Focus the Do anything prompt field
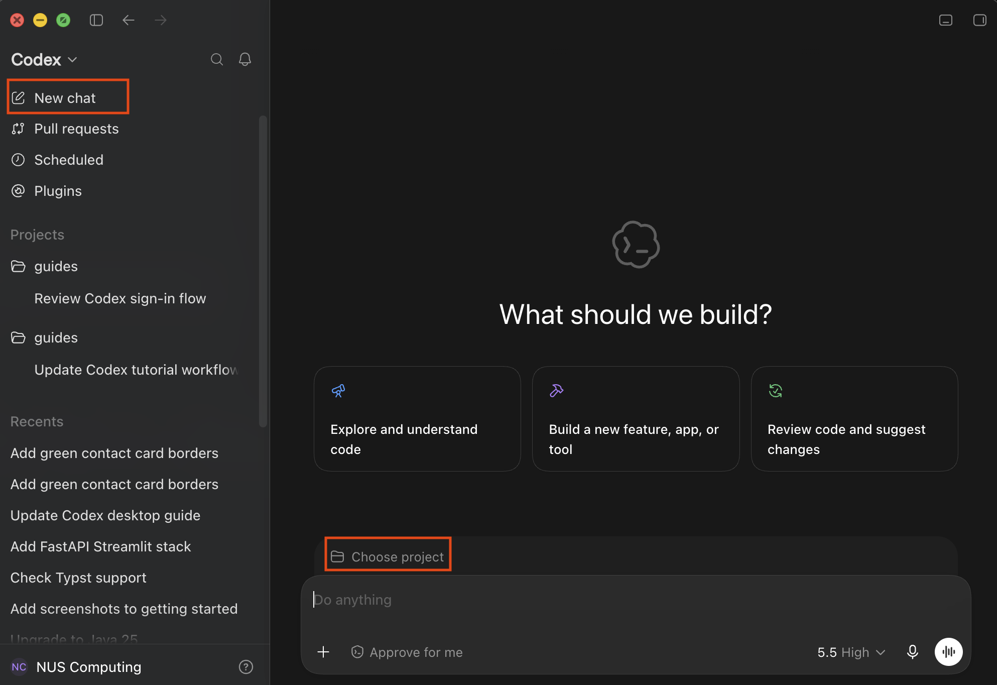The image size is (997, 685). tap(636, 600)
